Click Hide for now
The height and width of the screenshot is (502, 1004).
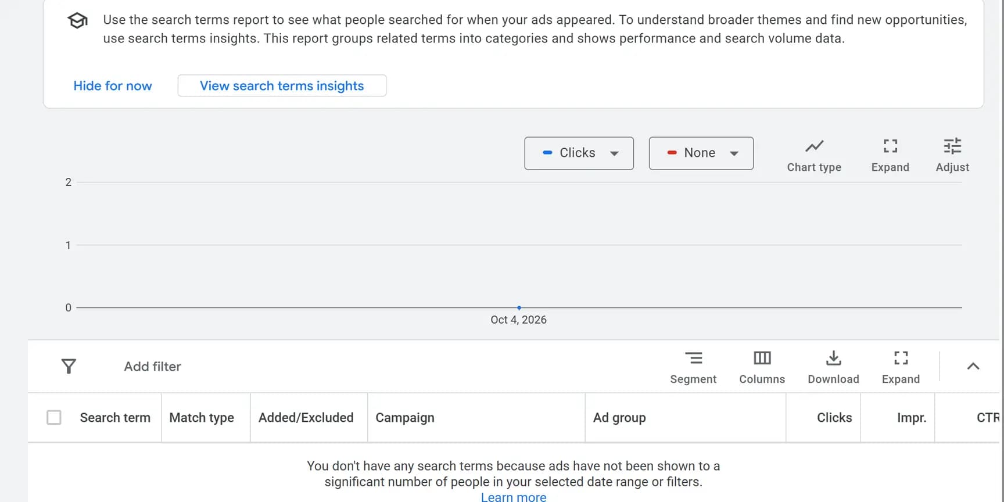[x=113, y=86]
